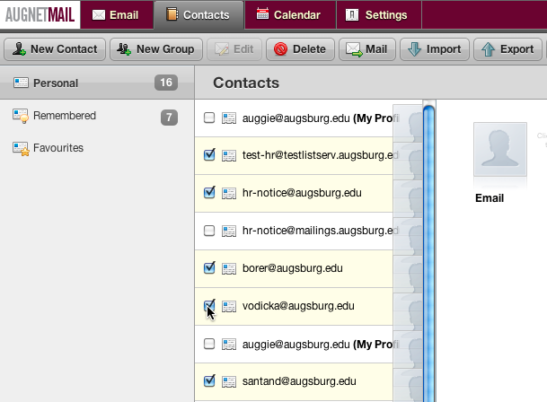This screenshot has height=402, width=547.
Task: Select the test-hr@testlistserv.augsburg.edu contact
Action: point(308,155)
